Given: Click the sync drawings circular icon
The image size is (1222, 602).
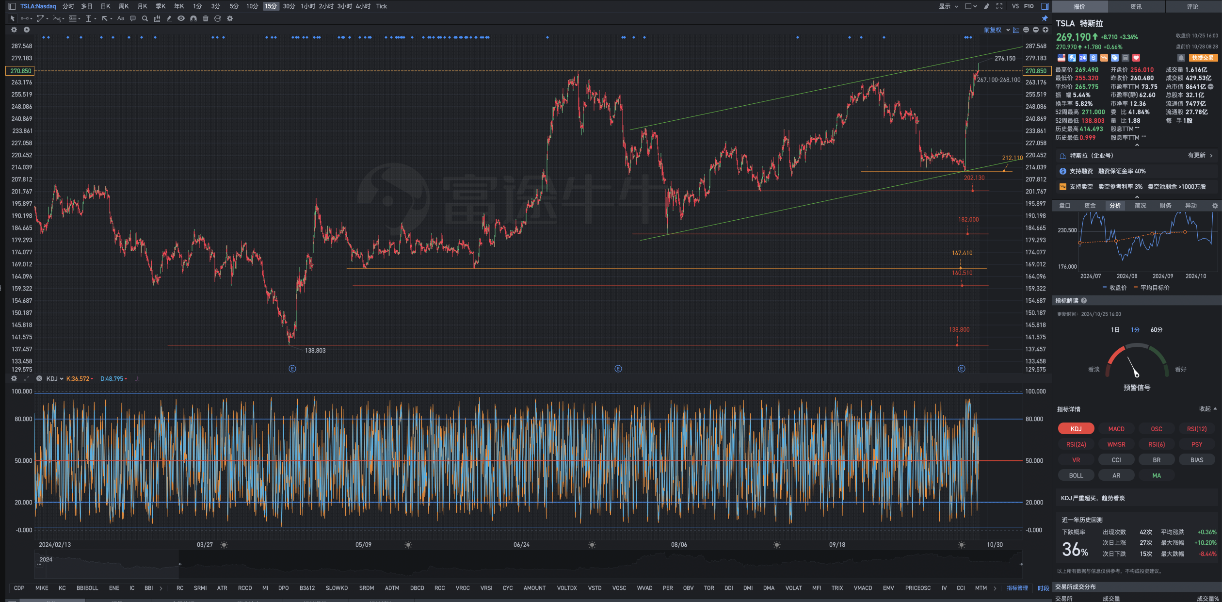Looking at the screenshot, I should point(218,18).
